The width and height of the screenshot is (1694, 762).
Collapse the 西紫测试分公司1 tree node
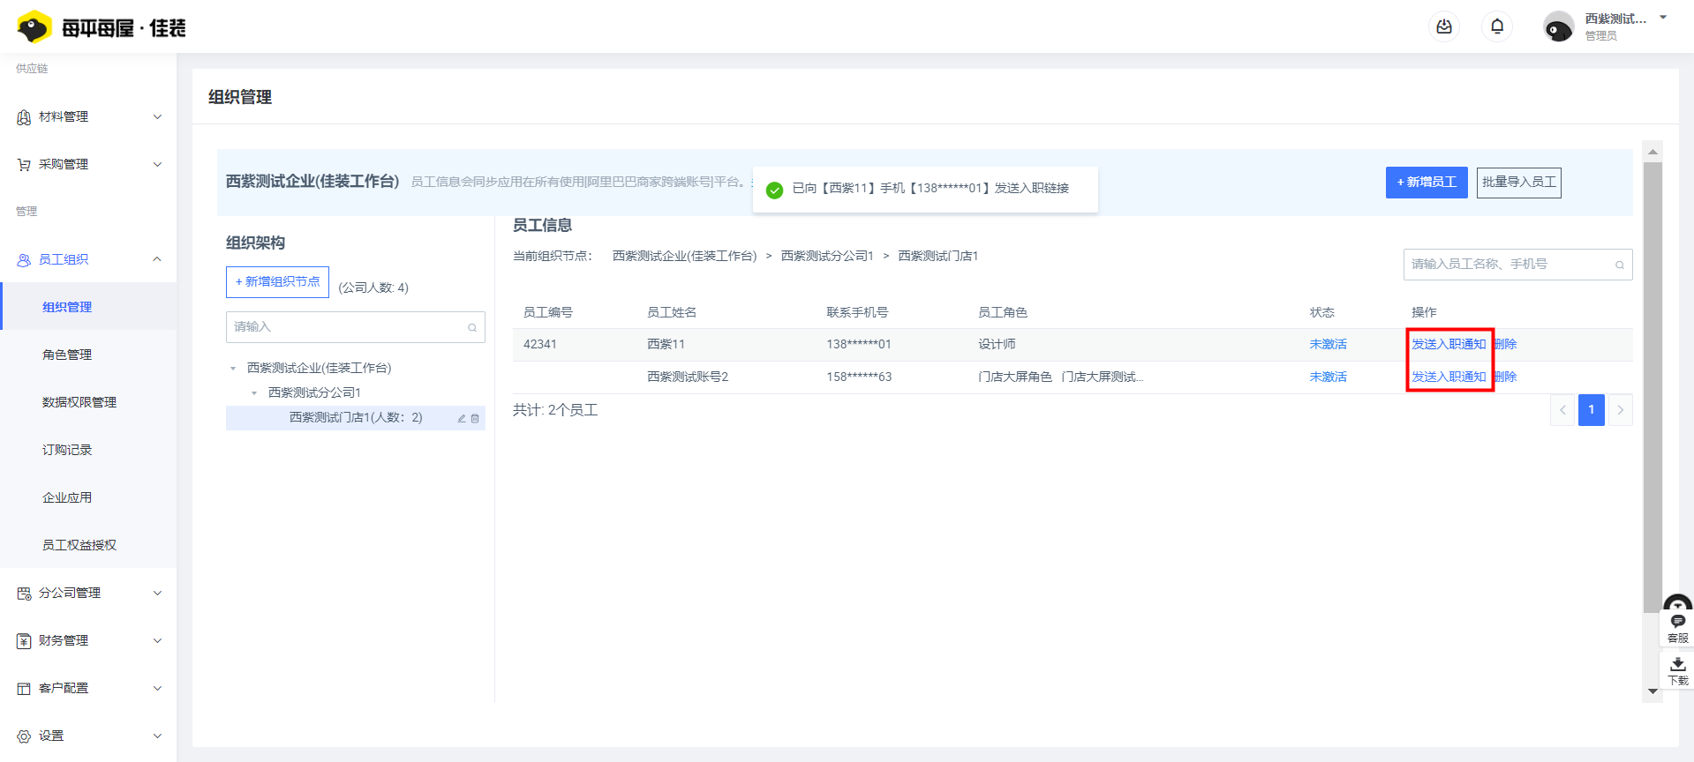coord(254,393)
